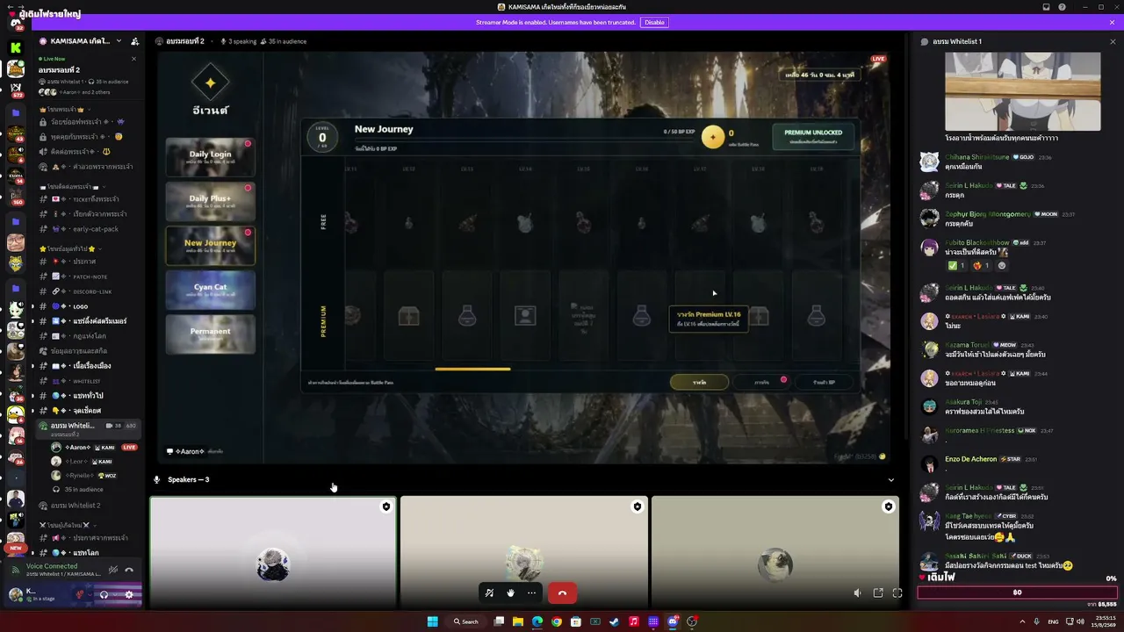This screenshot has height=632, width=1124.
Task: Open chat author Enzo De Acheron's profile
Action: tap(970, 459)
